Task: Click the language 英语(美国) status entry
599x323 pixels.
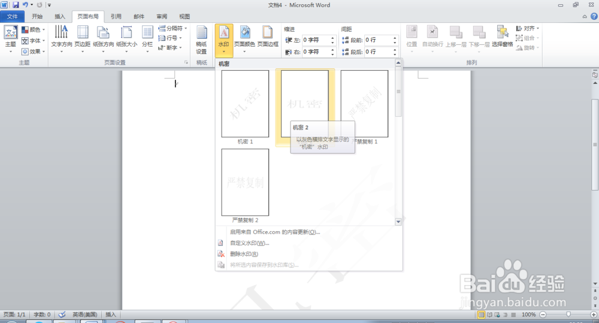Action: click(x=85, y=315)
